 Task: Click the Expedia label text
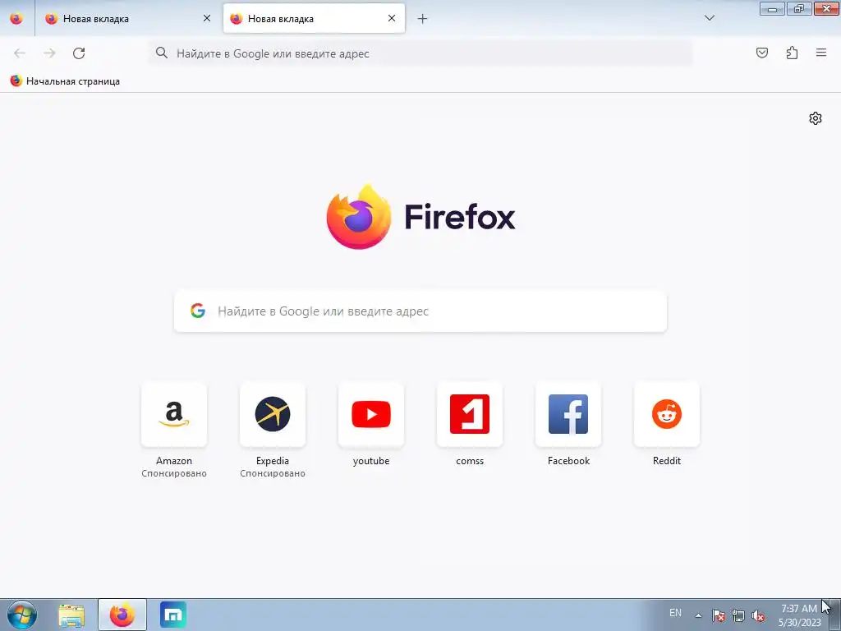point(273,461)
